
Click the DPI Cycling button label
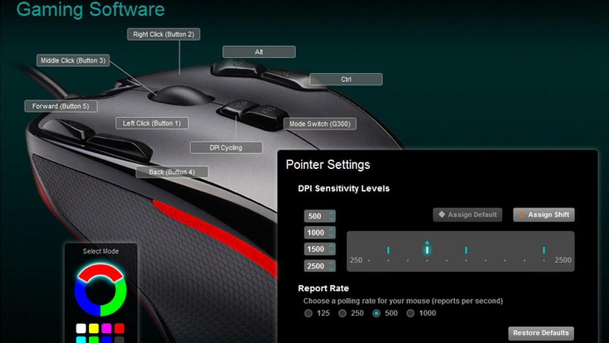coord(226,148)
